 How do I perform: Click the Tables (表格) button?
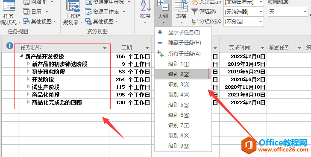coord(181,12)
